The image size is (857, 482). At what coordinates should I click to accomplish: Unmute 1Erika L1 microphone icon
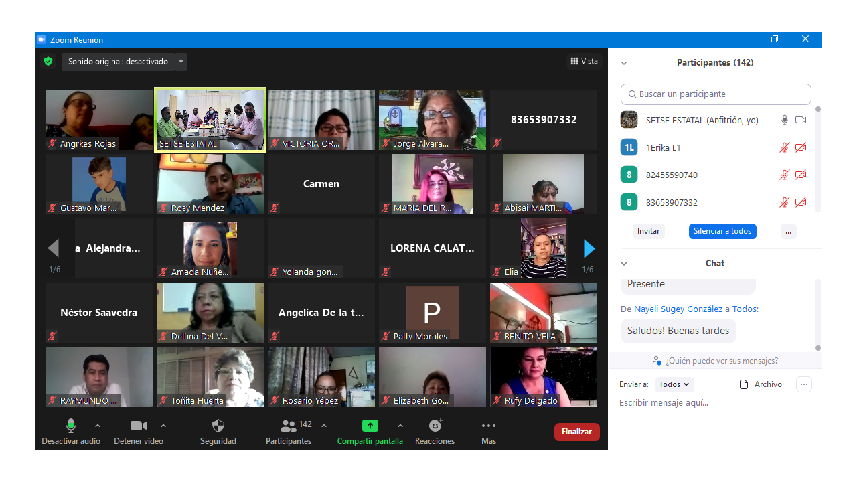pos(785,147)
